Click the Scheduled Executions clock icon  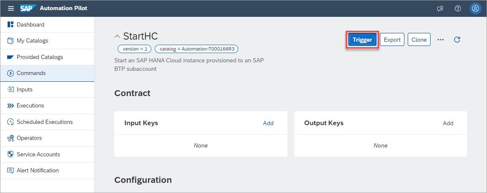[x=11, y=122]
